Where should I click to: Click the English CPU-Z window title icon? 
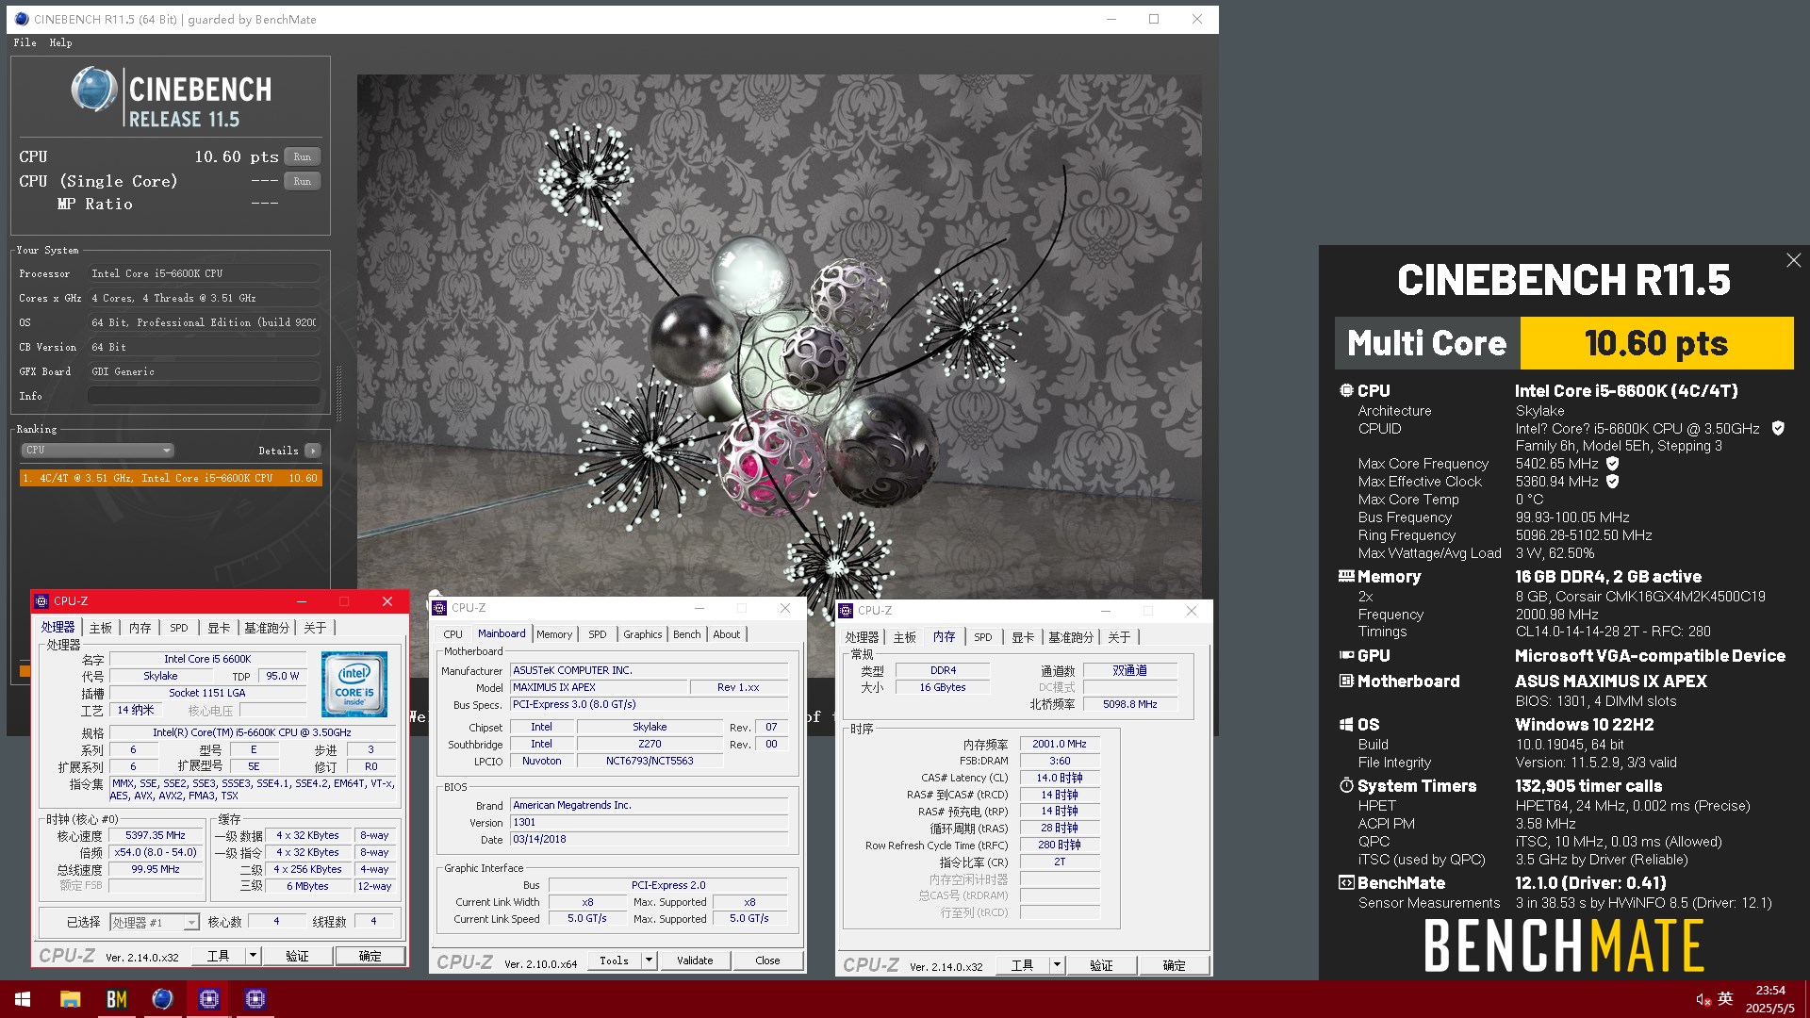pos(439,608)
